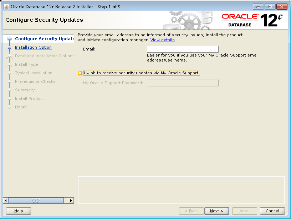Click the empty message area box
291x219 pixels.
(181, 190)
